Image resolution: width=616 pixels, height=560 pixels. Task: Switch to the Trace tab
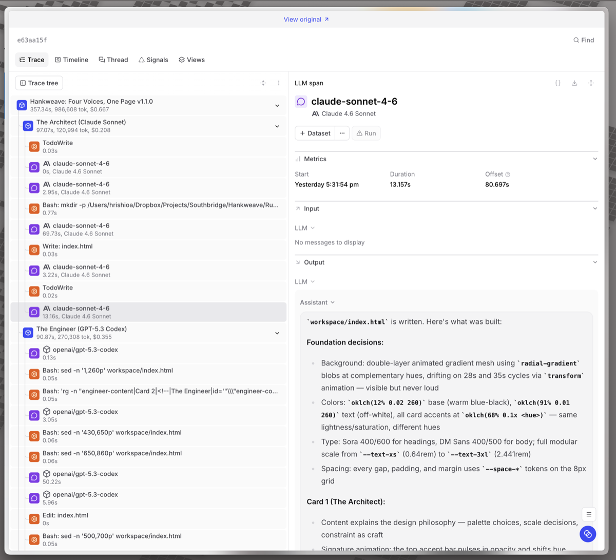[32, 60]
